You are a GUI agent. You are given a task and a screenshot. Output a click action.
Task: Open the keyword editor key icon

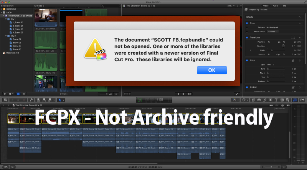click(31, 100)
